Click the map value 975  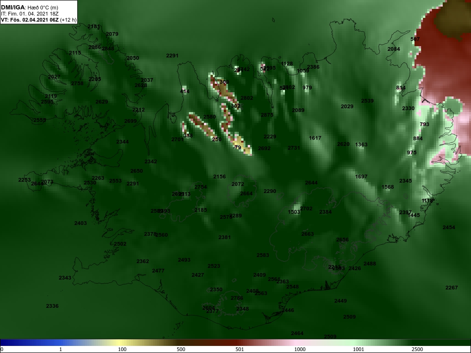coord(412,152)
